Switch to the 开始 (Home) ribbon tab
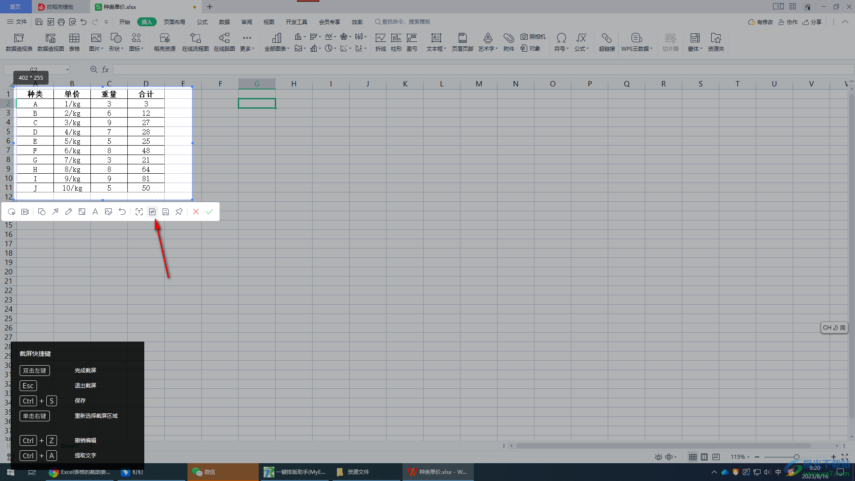Viewport: 855px width, 481px height. (125, 22)
